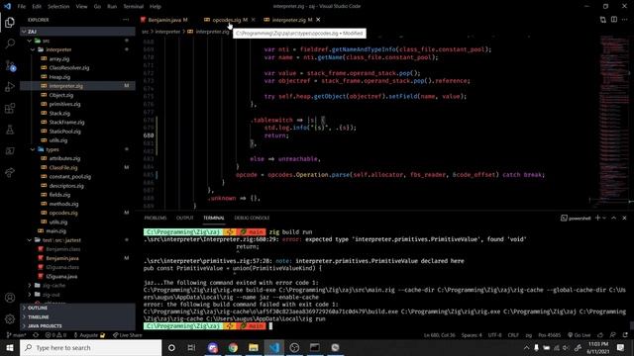Open errors and warnings count in status bar
Screen dimensions: 634x356
pyautogui.click(x=55, y=335)
